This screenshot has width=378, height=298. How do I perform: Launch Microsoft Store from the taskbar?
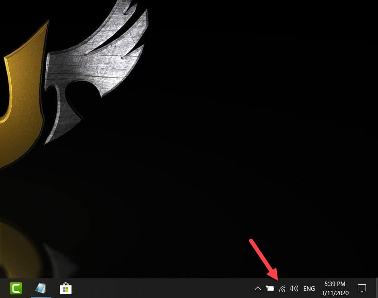click(x=65, y=288)
